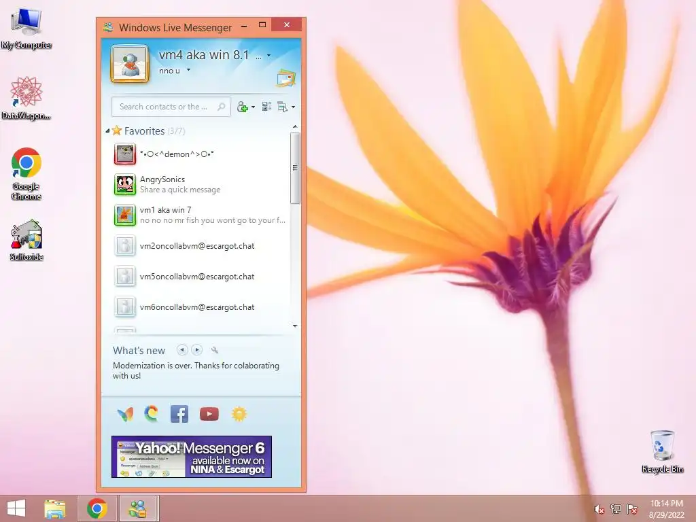
Task: Click the taskbar clock showing 10:14 PM
Action: 667,509
